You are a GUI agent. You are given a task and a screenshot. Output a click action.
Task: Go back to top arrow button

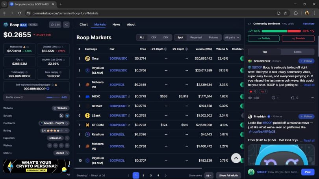click(x=236, y=158)
